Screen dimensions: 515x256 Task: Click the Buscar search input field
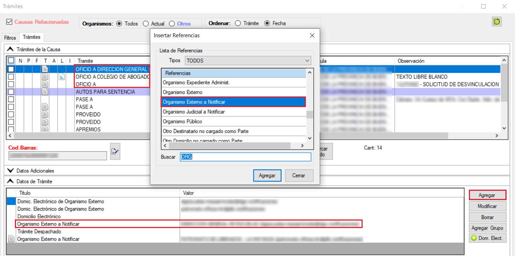[x=245, y=157]
